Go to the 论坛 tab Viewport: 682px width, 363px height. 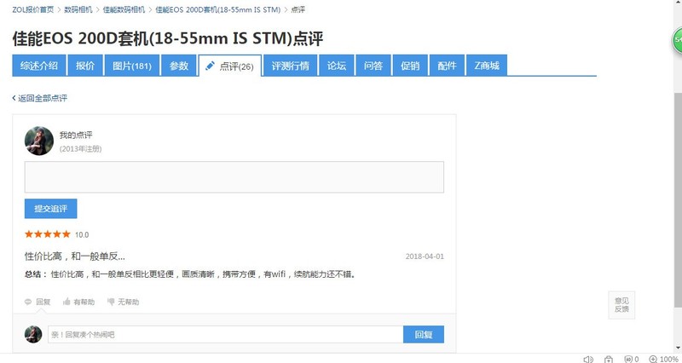[x=337, y=66]
